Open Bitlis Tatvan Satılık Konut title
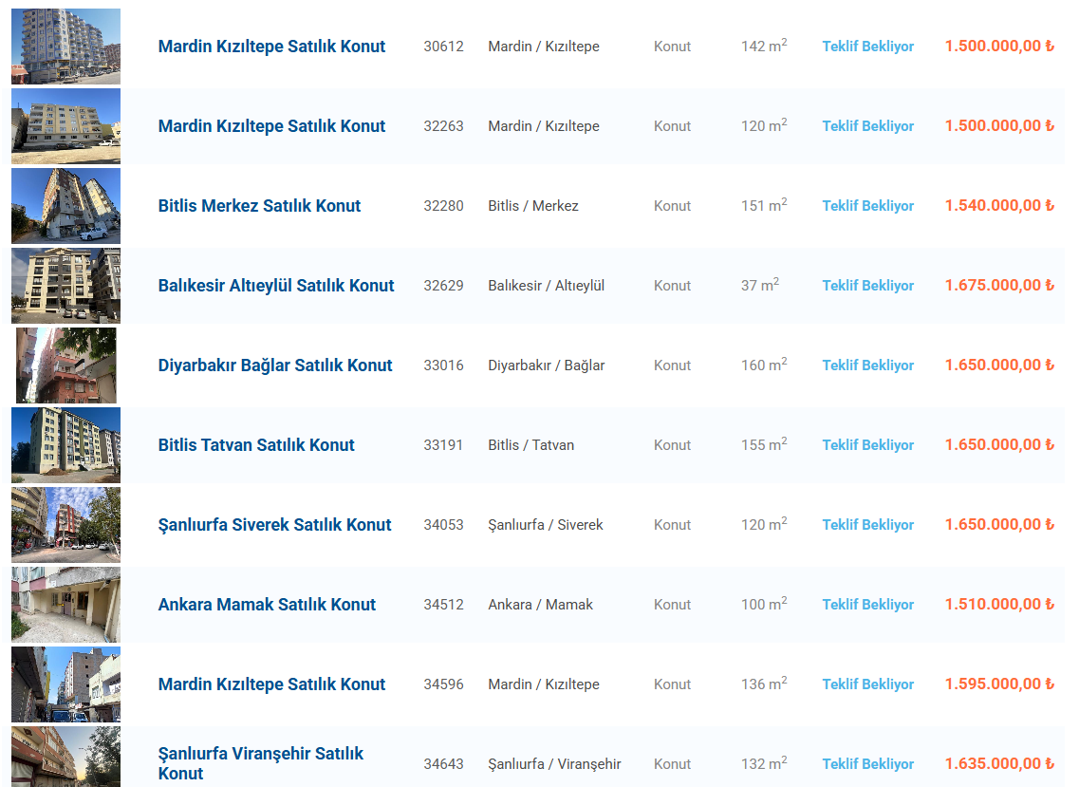Image resolution: width=1079 pixels, height=787 pixels. [256, 445]
